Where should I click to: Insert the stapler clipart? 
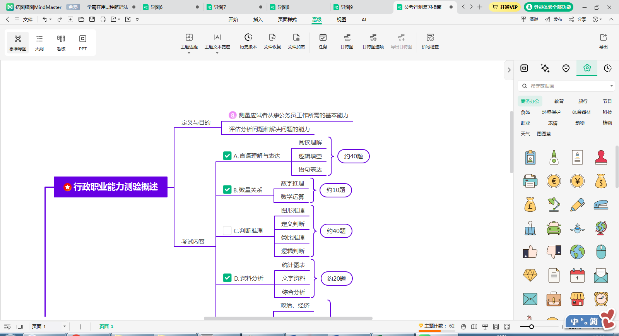601,204
